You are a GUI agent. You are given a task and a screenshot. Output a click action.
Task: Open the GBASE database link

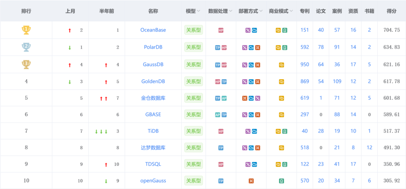[153, 114]
